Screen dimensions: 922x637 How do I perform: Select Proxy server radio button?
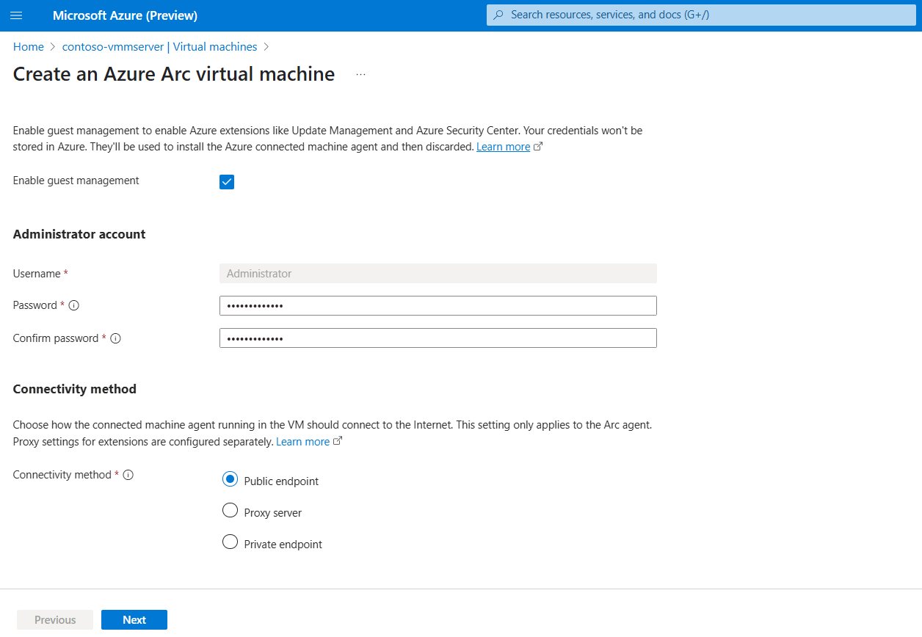[x=230, y=510]
